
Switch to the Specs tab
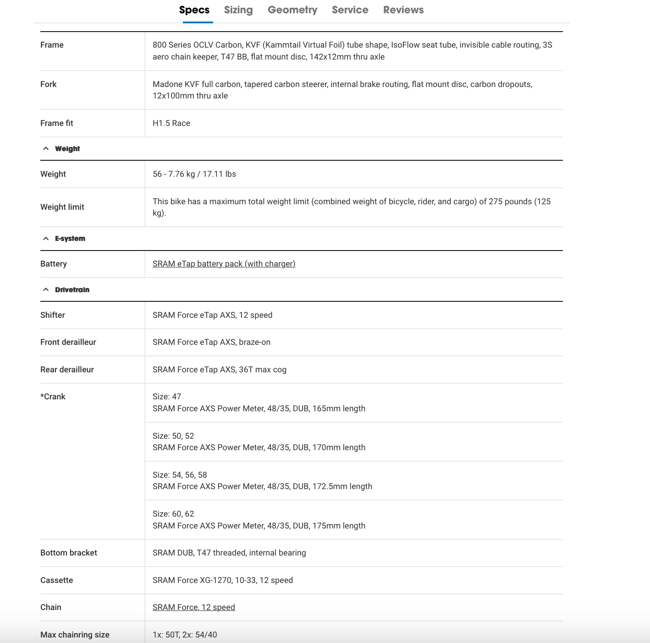click(194, 10)
